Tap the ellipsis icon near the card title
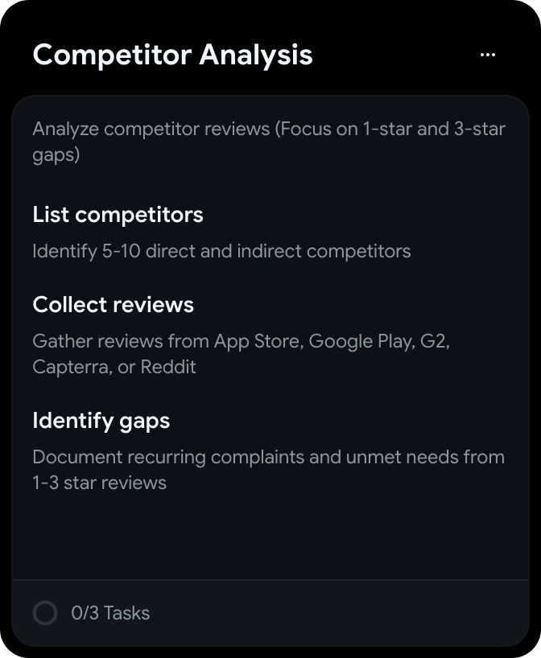This screenshot has height=658, width=541. point(487,53)
